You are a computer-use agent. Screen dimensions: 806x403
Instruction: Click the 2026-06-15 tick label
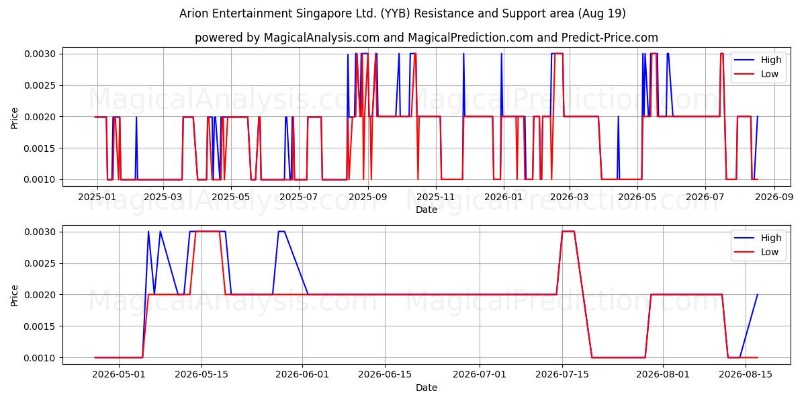coord(386,375)
